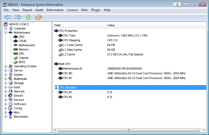The image size is (209, 135).
Task: Click the Server icon in tree
Action: point(11,70)
